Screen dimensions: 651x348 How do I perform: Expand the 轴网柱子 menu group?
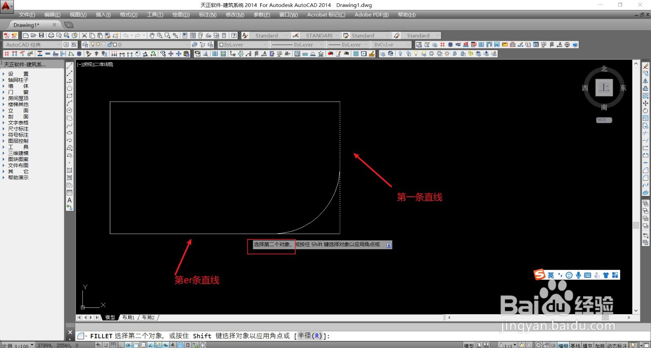click(x=18, y=80)
